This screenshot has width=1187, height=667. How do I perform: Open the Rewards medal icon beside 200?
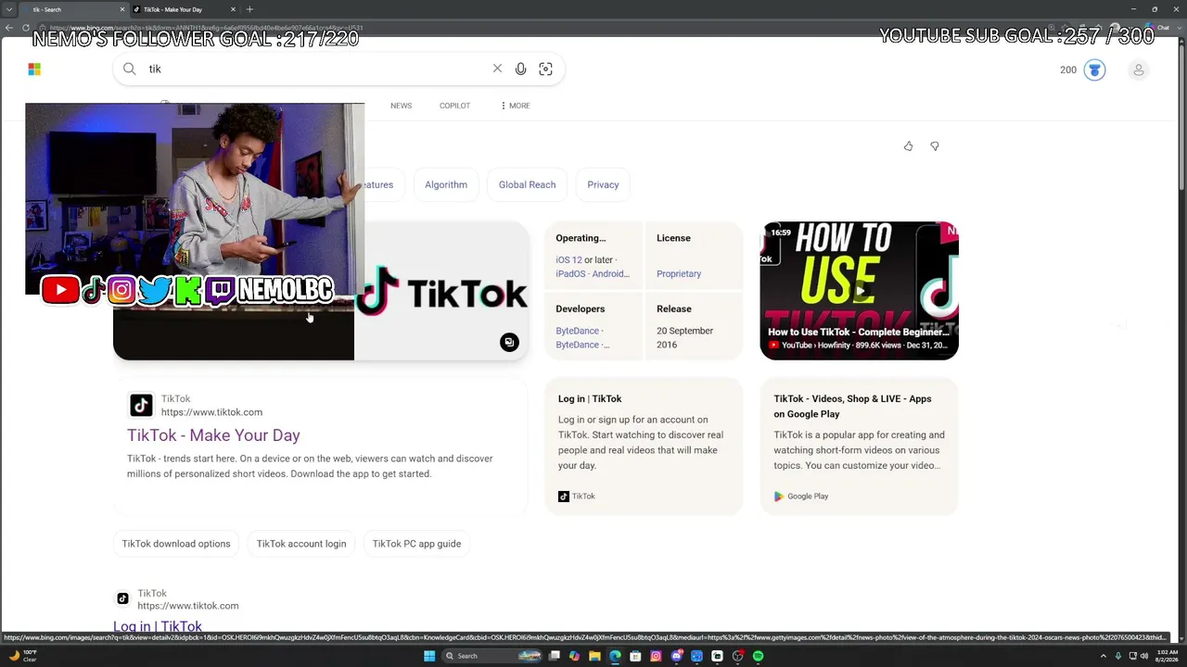pos(1094,69)
